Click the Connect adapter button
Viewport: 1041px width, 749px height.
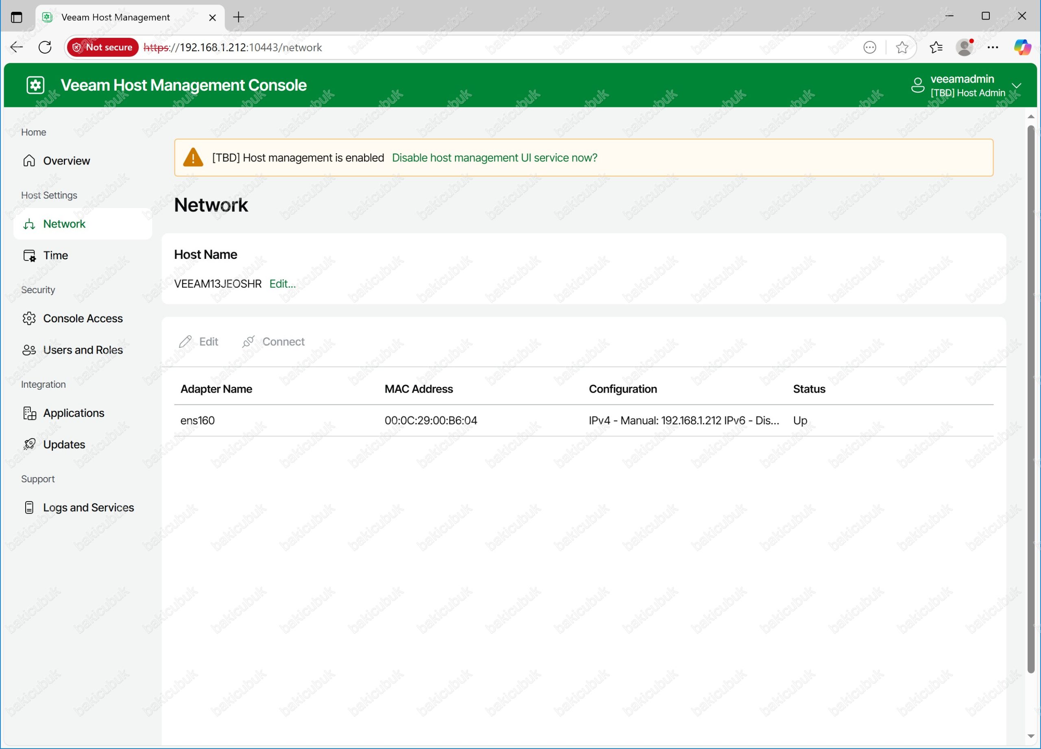273,342
